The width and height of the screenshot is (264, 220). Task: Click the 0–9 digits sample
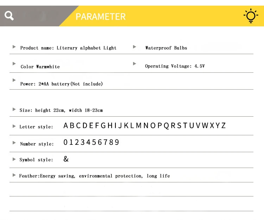point(91,142)
